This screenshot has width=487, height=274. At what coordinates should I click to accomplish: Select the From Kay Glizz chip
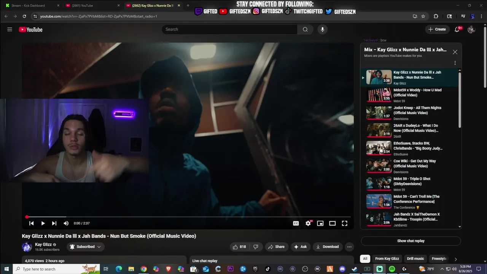point(387,259)
